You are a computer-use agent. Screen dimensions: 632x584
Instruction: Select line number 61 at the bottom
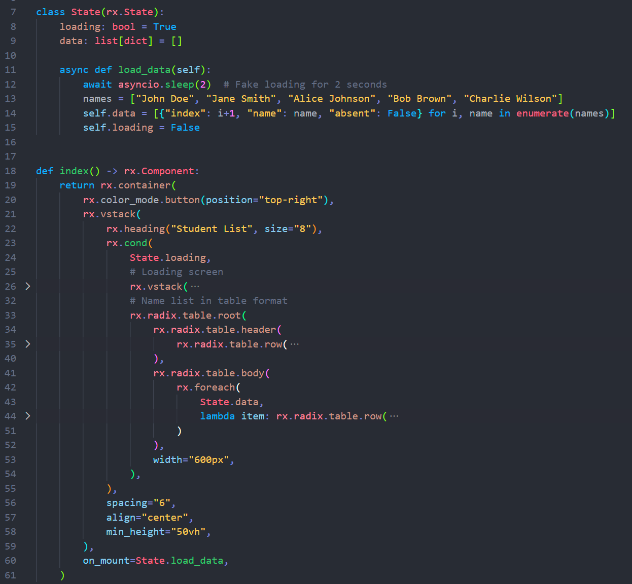[10, 575]
